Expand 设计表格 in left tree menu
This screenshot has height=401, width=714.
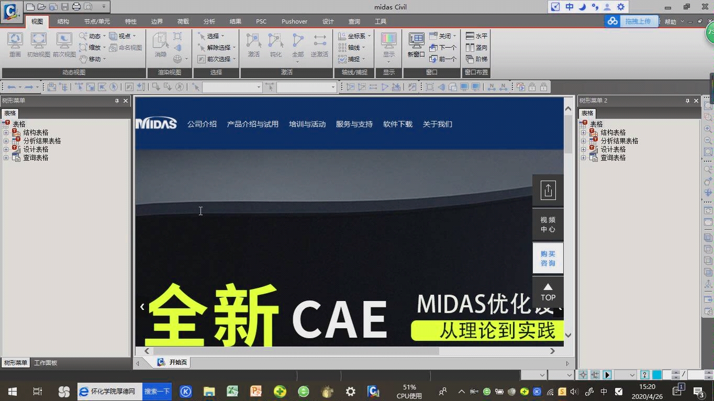pyautogui.click(x=6, y=149)
